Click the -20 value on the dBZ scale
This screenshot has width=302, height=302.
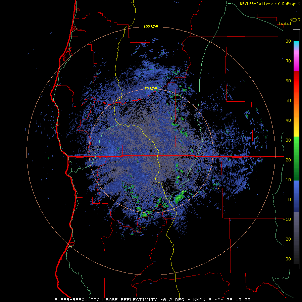point(287,239)
